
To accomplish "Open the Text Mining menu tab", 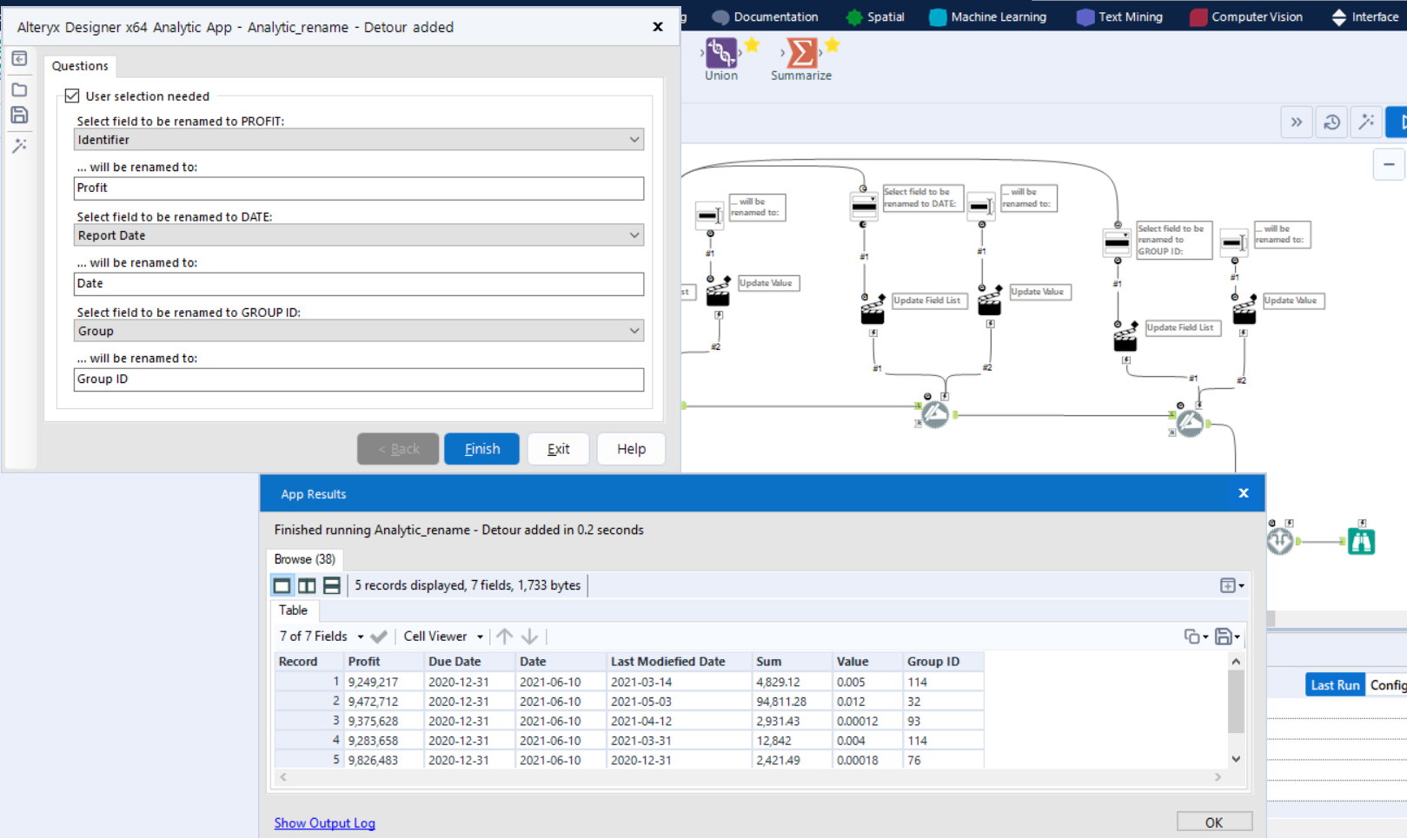I will pos(1129,16).
